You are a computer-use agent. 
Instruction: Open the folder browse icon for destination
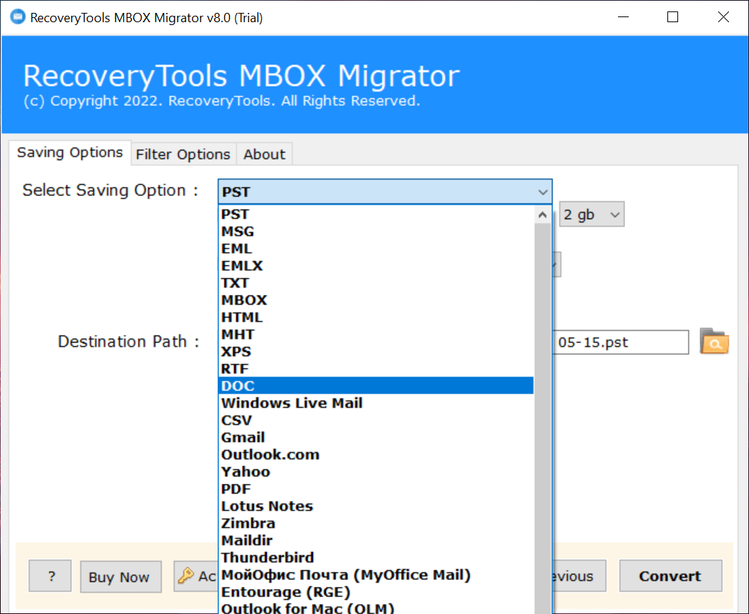coord(714,341)
